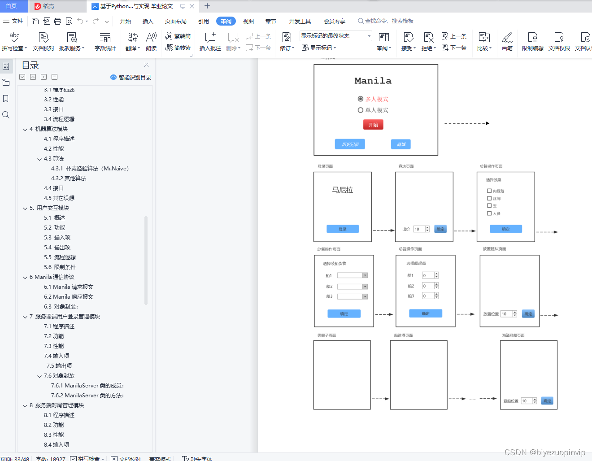The image size is (592, 461).
Task: Check the 丝绸 checkbox
Action: click(489, 198)
